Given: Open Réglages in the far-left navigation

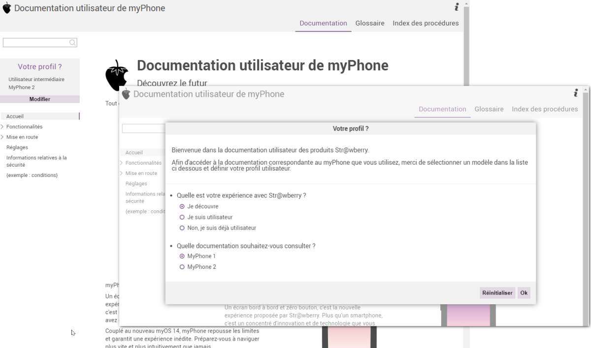Looking at the screenshot, I should coord(17,147).
